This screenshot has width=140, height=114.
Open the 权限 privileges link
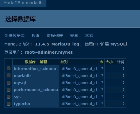(36, 36)
